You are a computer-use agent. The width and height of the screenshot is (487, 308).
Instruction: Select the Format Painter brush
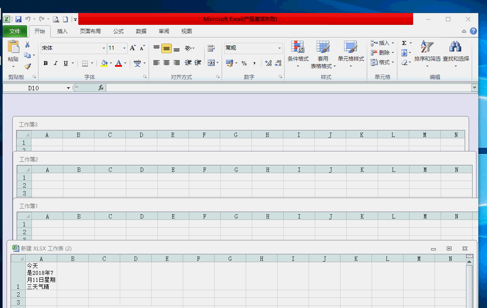click(28, 66)
